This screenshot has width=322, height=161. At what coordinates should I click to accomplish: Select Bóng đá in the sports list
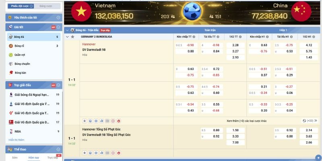click(x=19, y=37)
